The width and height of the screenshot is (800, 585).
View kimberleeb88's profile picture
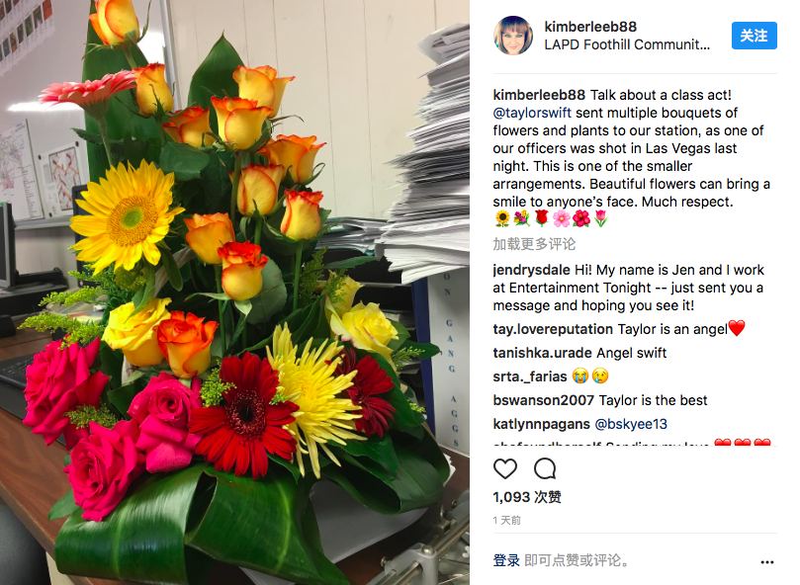click(x=513, y=36)
